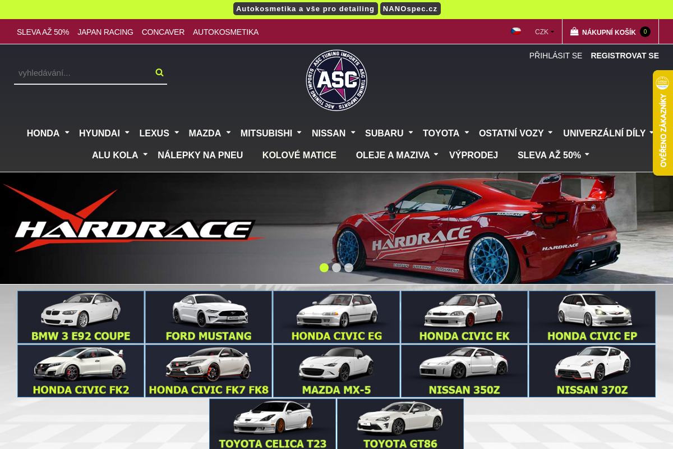Open the shopping cart icon

pyautogui.click(x=574, y=31)
